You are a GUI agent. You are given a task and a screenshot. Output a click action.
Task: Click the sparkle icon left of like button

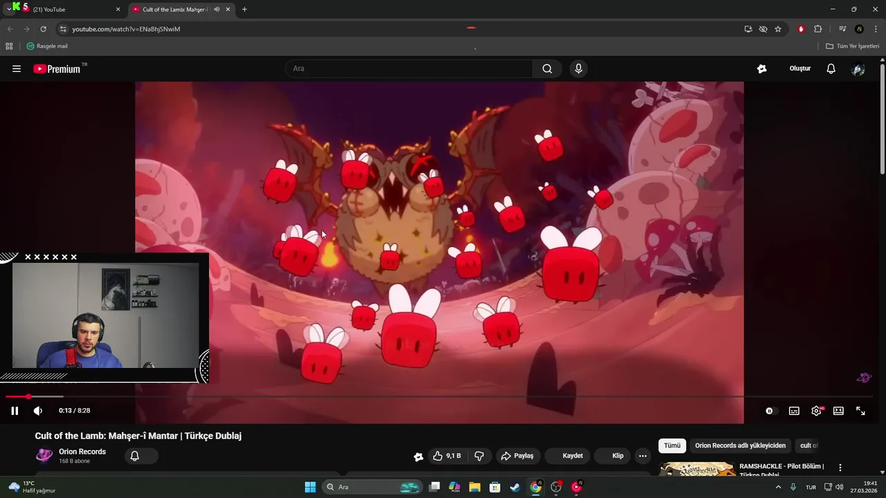(418, 456)
